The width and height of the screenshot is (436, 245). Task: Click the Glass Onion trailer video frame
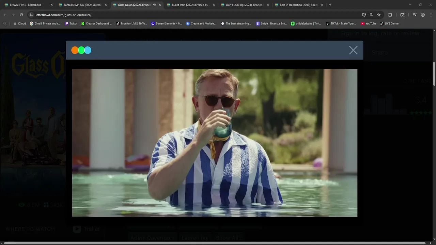click(x=215, y=143)
